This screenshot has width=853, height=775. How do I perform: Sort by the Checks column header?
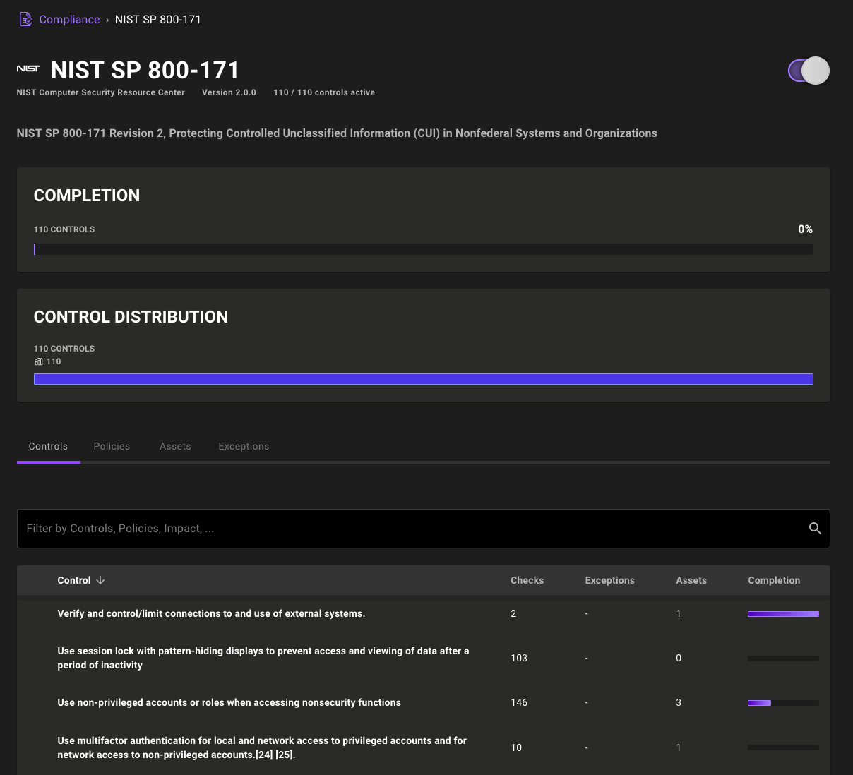click(x=527, y=580)
